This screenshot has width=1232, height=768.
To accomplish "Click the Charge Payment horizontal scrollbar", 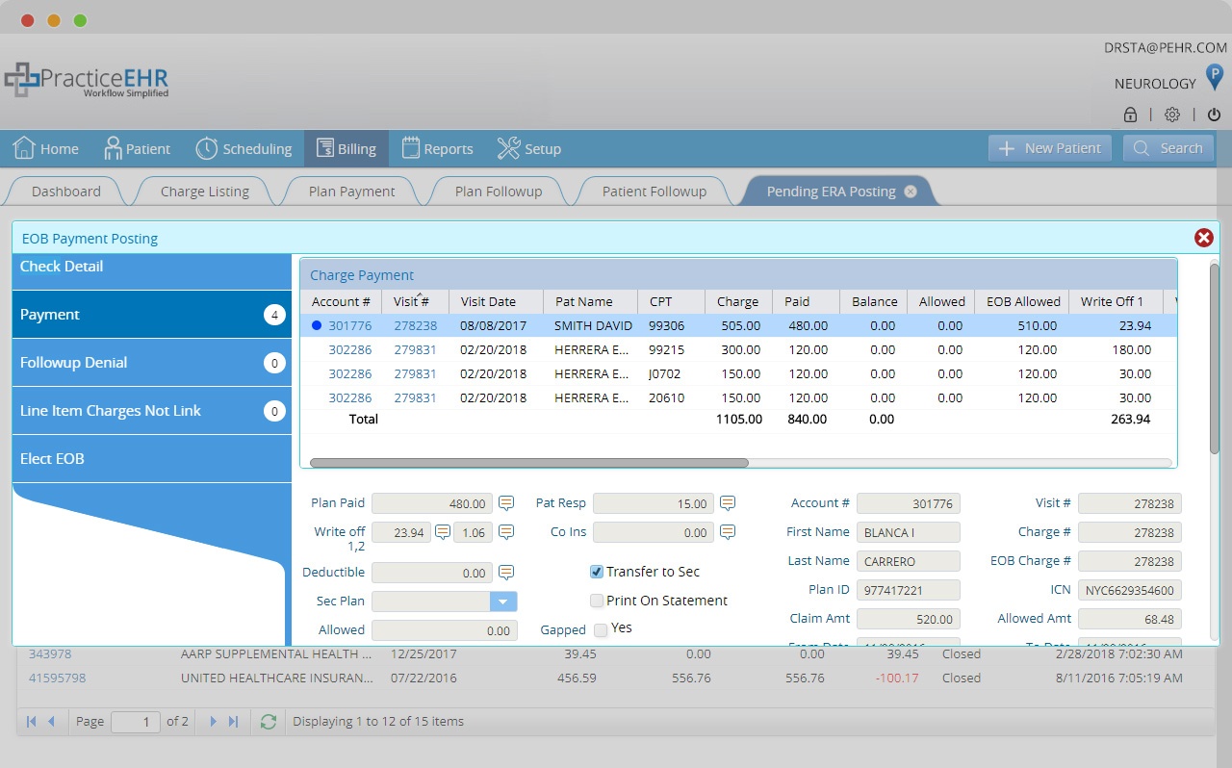I will (x=528, y=463).
